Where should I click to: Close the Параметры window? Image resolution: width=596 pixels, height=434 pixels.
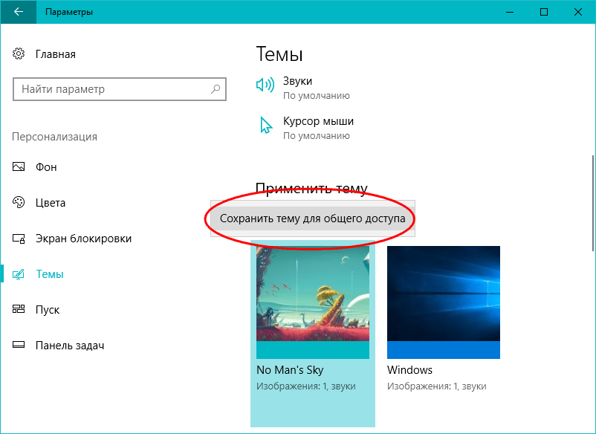click(x=578, y=12)
